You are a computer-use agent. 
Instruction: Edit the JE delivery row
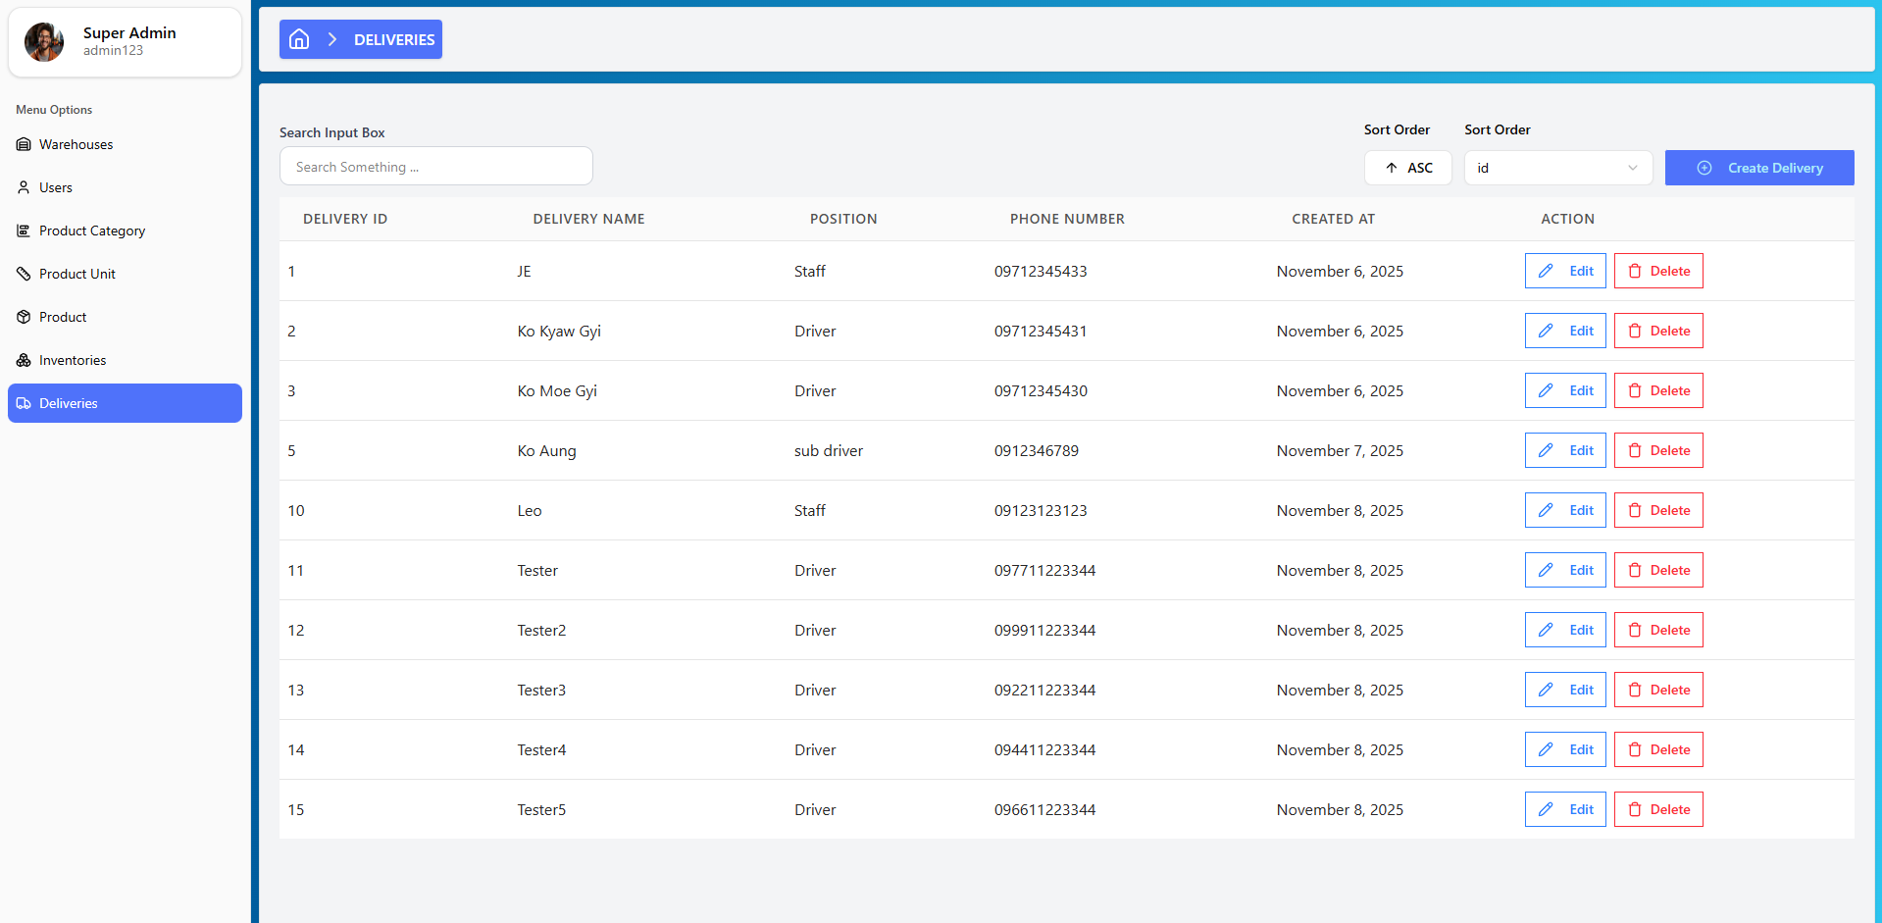(x=1565, y=271)
